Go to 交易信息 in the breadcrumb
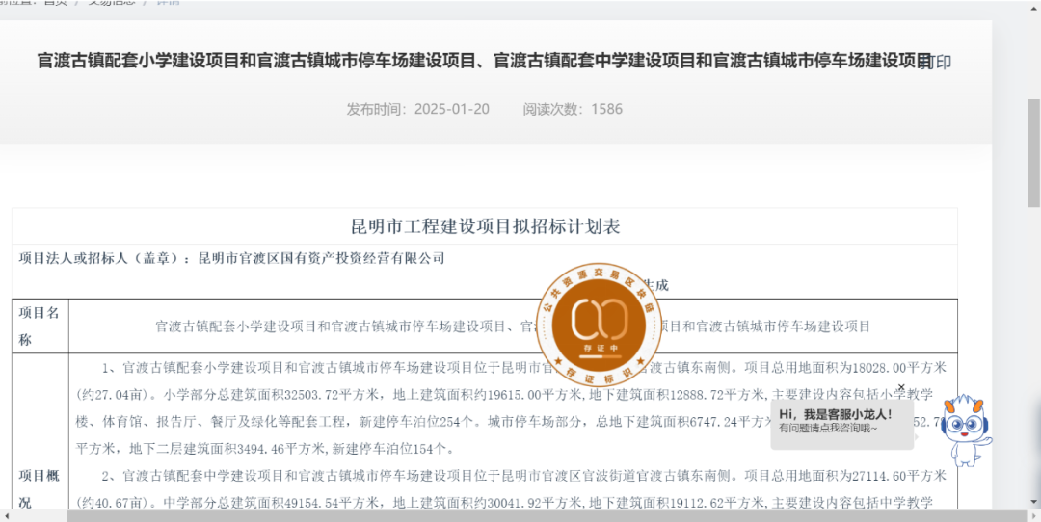The height and width of the screenshot is (522, 1041). click(x=111, y=2)
